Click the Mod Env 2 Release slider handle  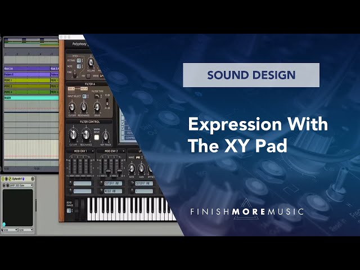120,170
